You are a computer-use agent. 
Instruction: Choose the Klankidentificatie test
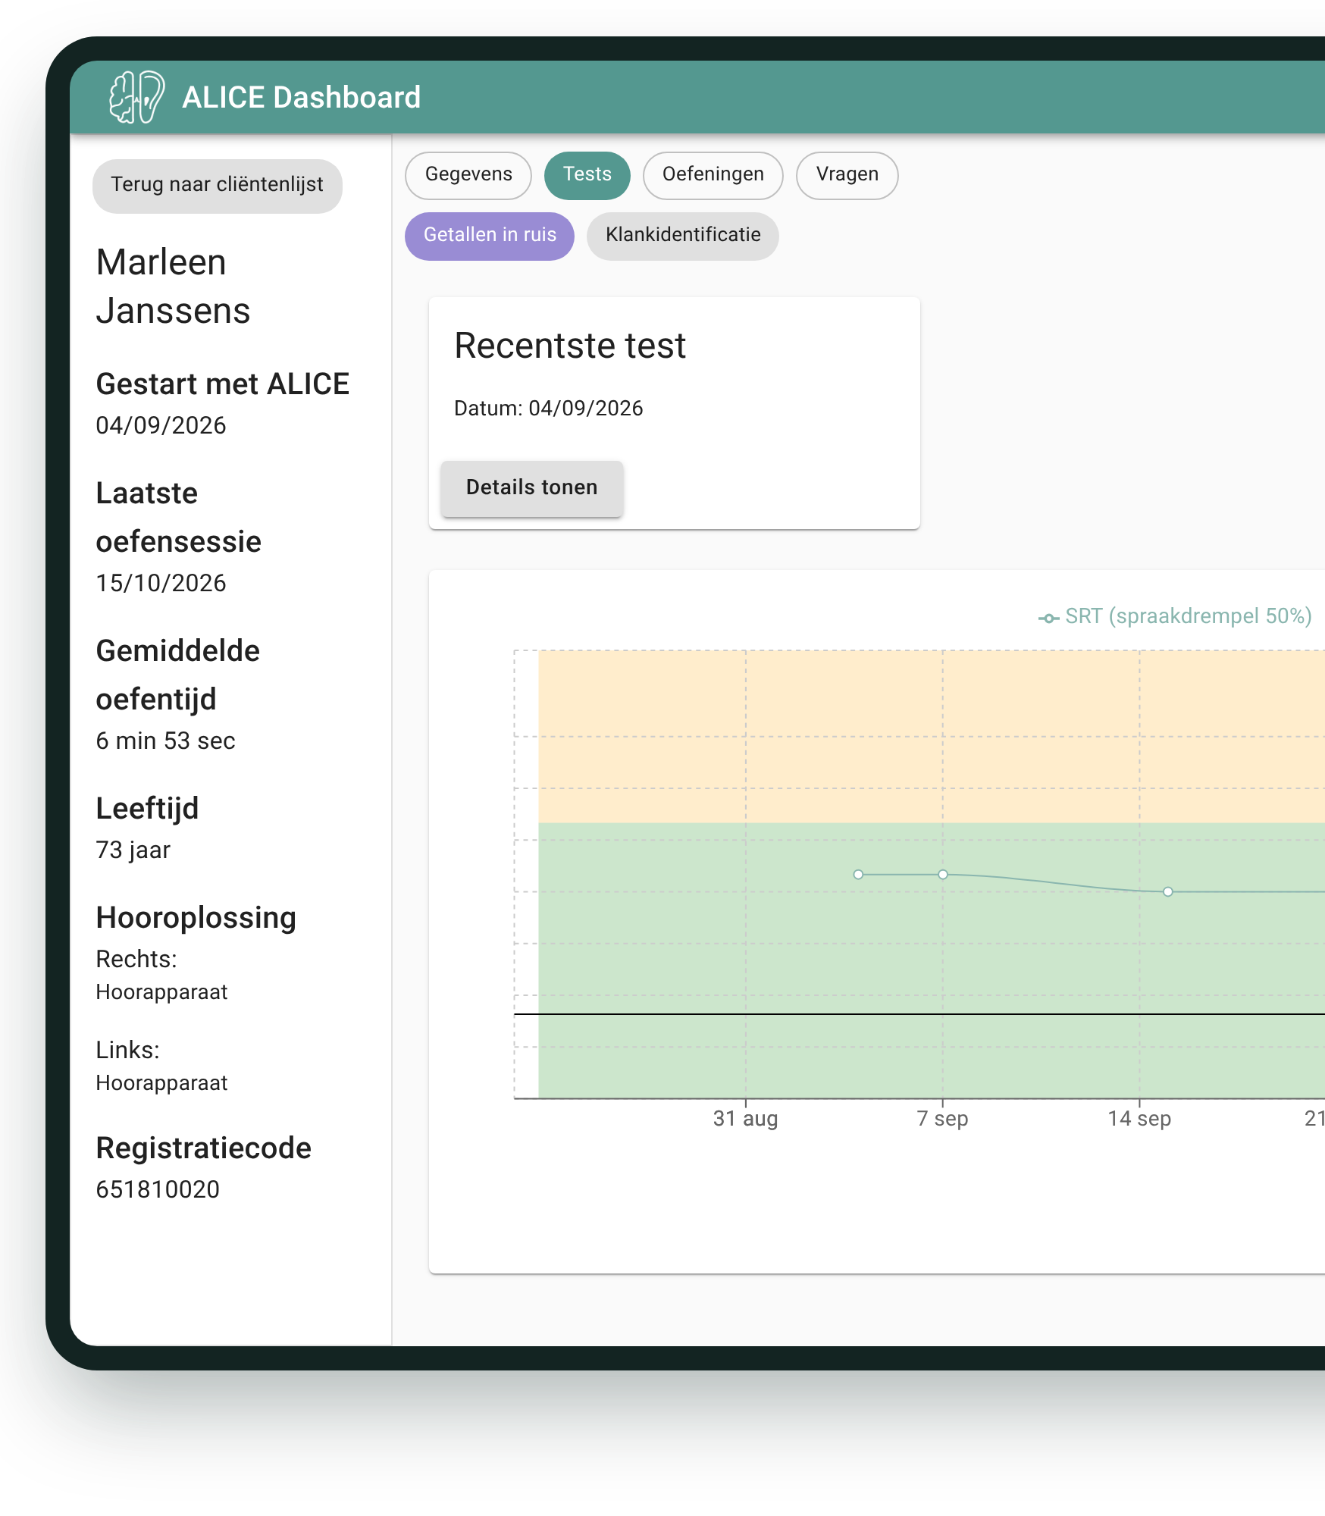coord(683,236)
